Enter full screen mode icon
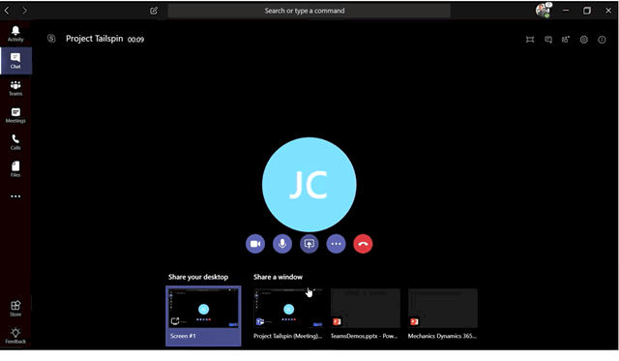The height and width of the screenshot is (361, 619). coord(530,40)
